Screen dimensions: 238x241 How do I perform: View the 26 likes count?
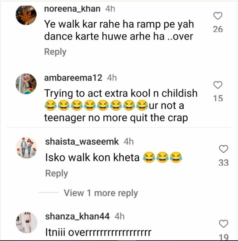(x=218, y=29)
